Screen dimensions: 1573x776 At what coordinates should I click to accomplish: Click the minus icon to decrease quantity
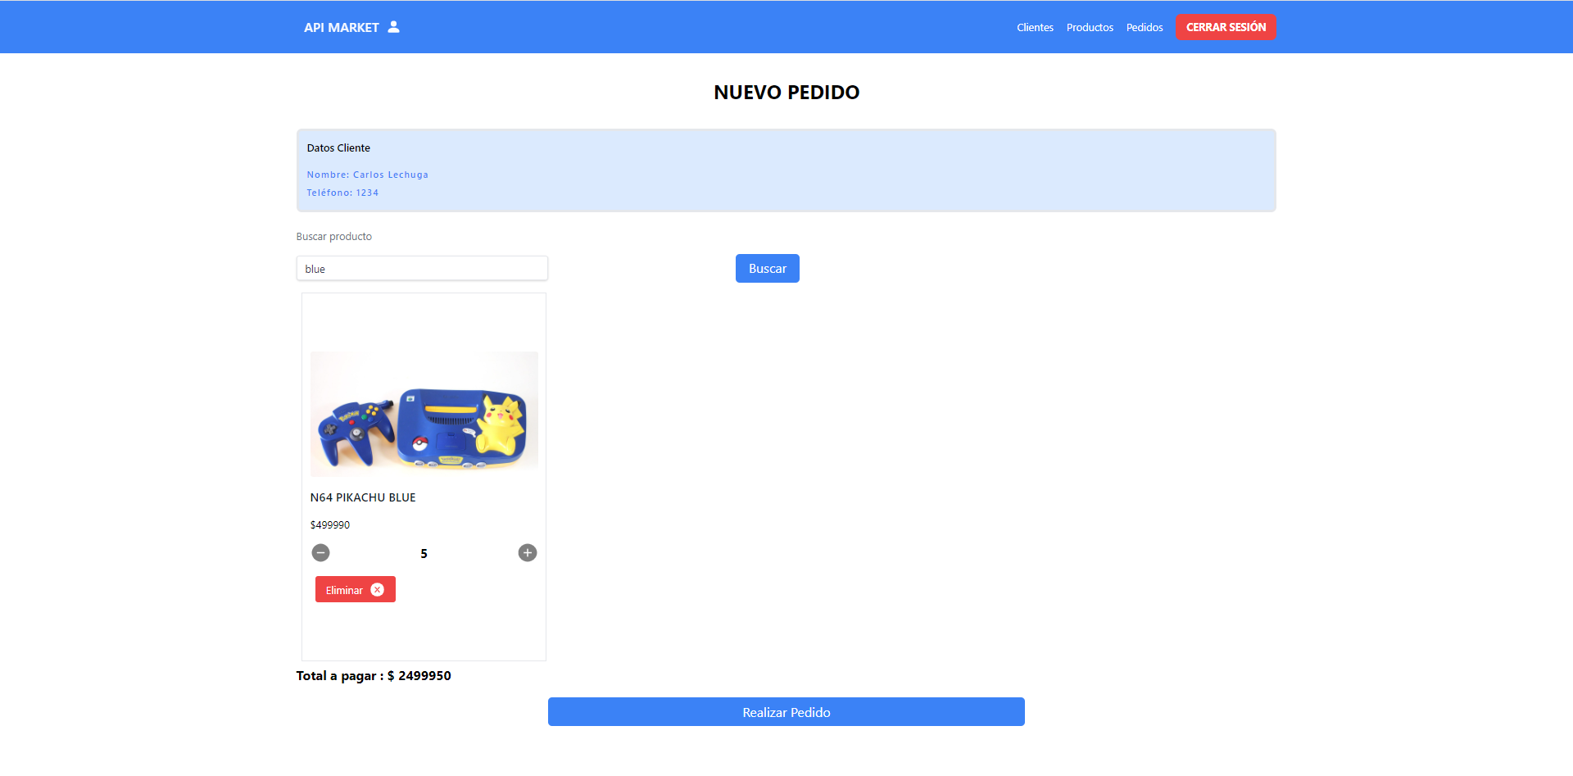tap(320, 552)
